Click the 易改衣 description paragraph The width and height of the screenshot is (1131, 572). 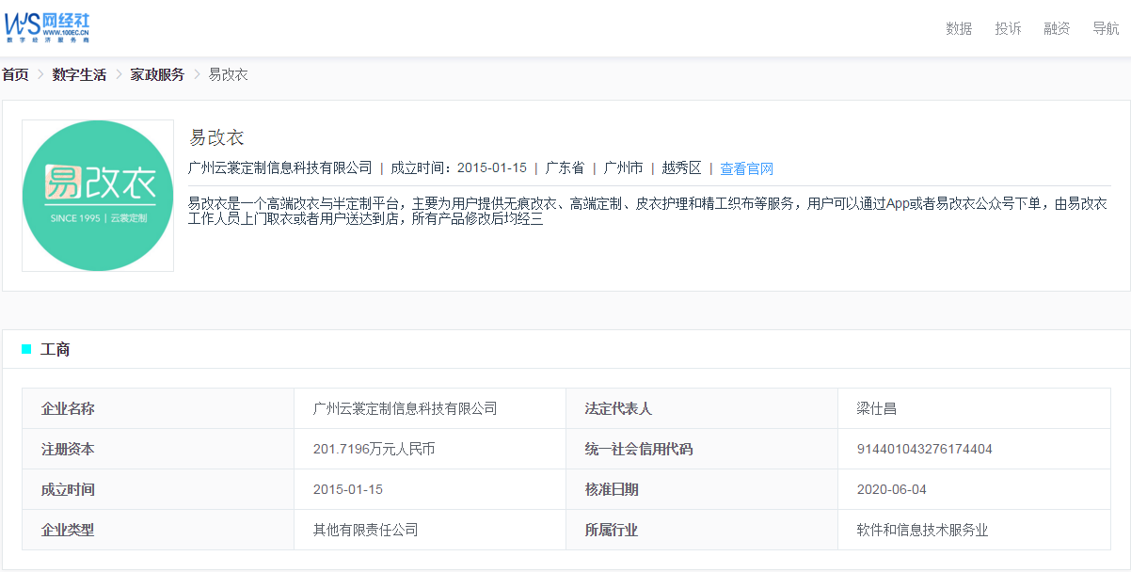point(648,211)
